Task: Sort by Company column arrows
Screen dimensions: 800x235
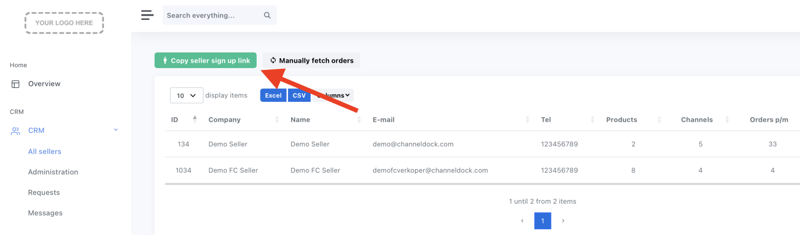Action: [x=277, y=119]
